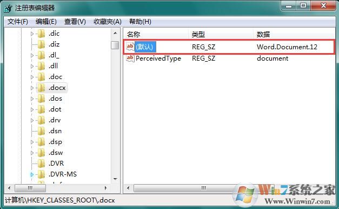Expand the .doc key
This screenshot has width=339, height=209.
pyautogui.click(x=32, y=77)
